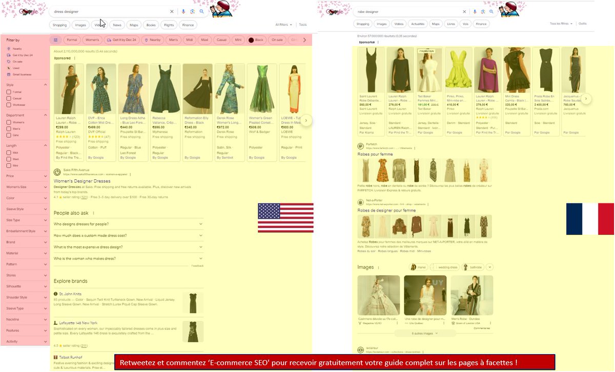Check the Casual style checkbox
This screenshot has width=615, height=372.
coord(9,98)
